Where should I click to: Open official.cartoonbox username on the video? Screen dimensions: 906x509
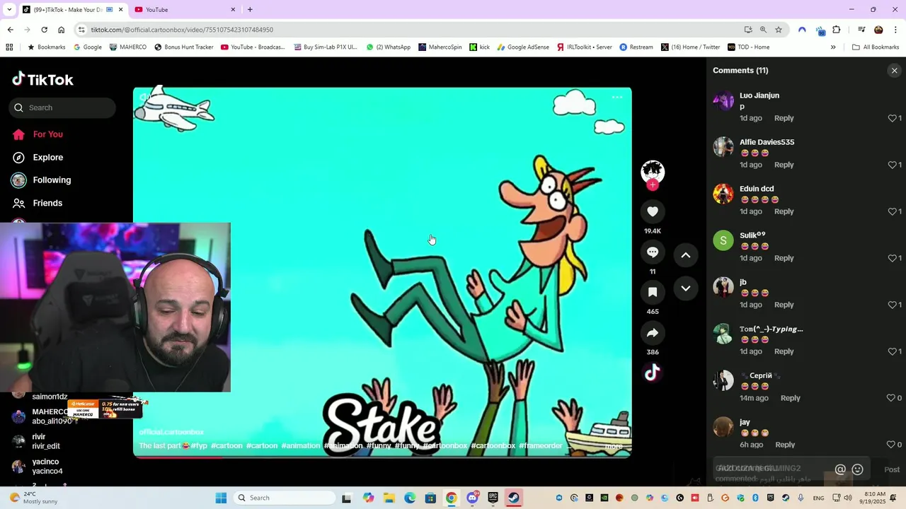click(171, 432)
